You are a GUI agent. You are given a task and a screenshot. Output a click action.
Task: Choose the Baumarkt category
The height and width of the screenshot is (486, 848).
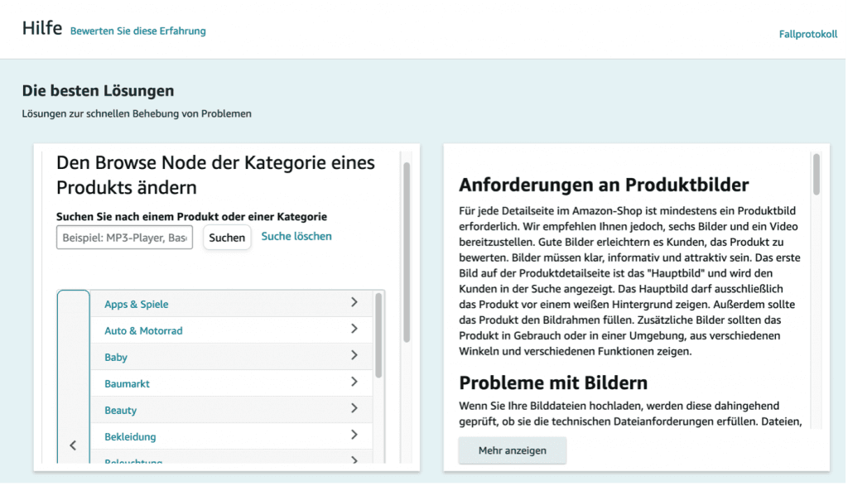pos(127,384)
